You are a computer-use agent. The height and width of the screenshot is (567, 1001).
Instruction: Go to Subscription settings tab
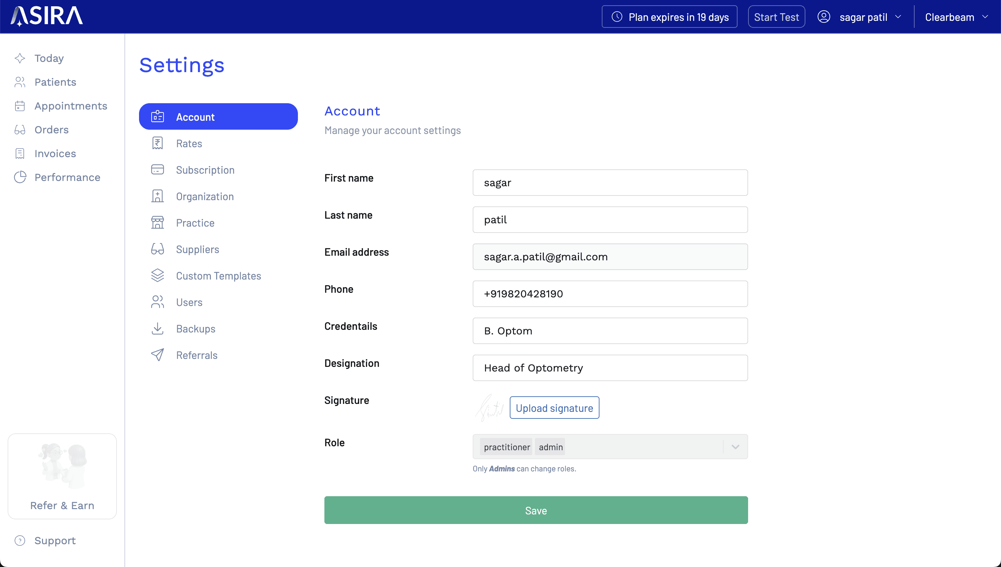coord(205,170)
